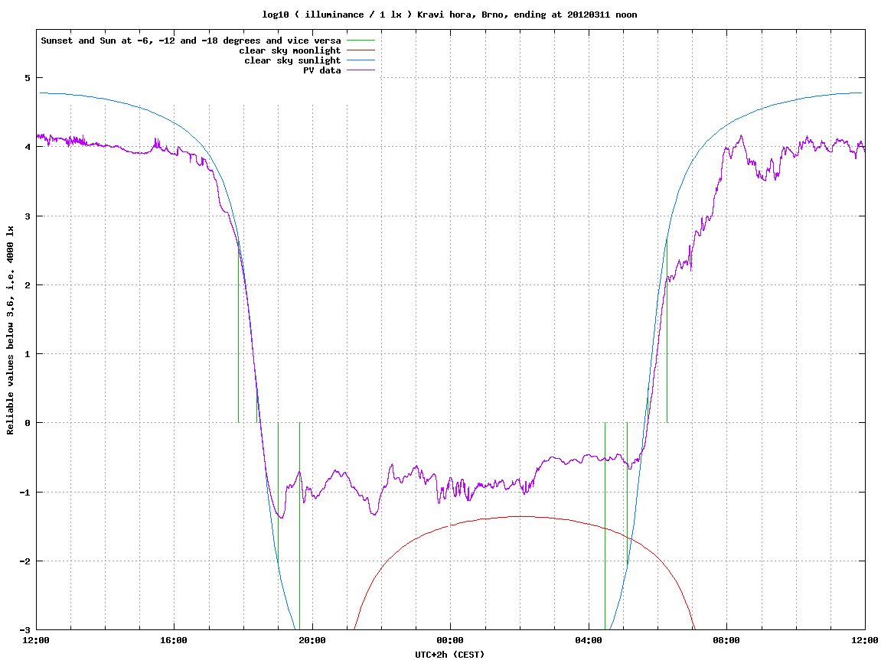
Task: Click the y-axis tick label 4
Action: [x=27, y=147]
